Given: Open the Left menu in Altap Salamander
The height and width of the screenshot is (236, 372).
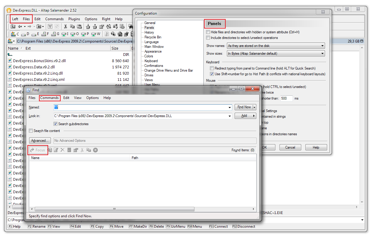Looking at the screenshot, I should click(x=15, y=19).
